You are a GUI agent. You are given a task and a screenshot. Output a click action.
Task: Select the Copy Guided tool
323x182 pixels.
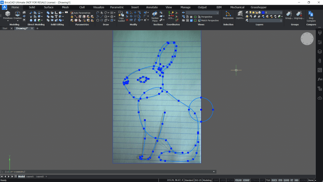(x=121, y=16)
